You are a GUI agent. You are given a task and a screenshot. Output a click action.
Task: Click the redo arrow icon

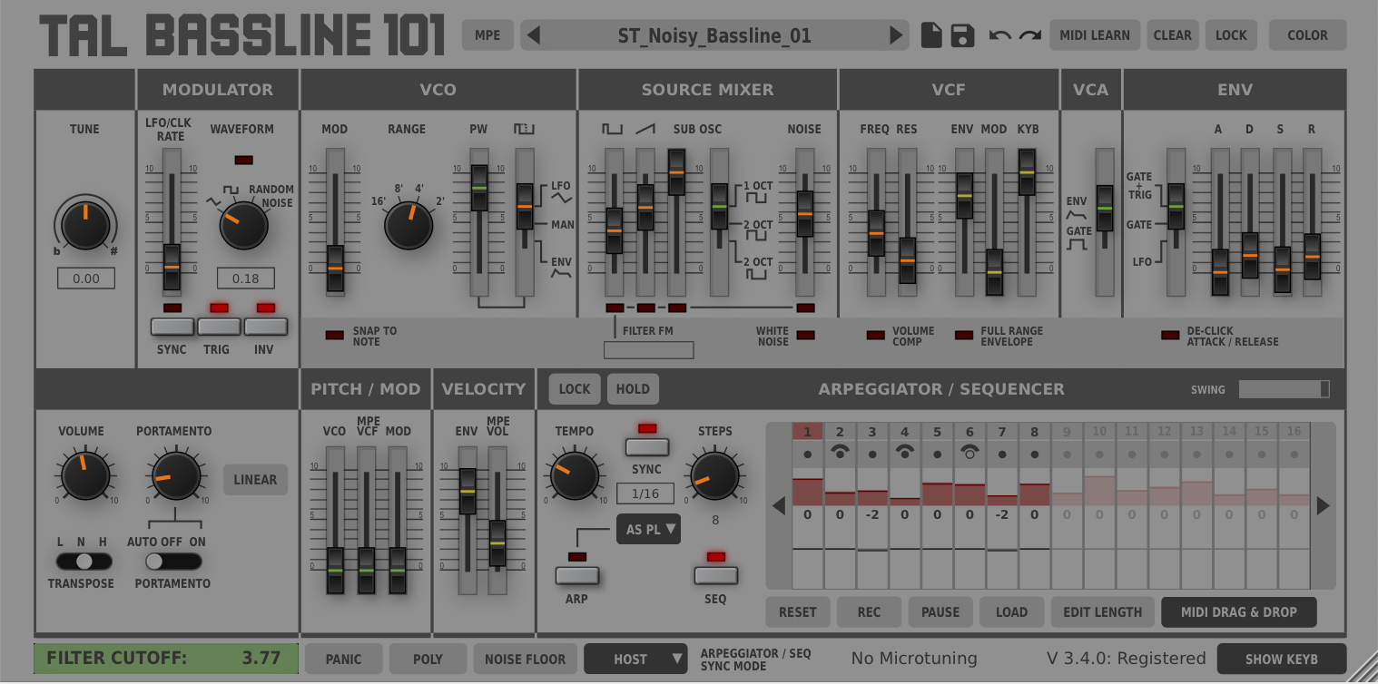pyautogui.click(x=1029, y=35)
